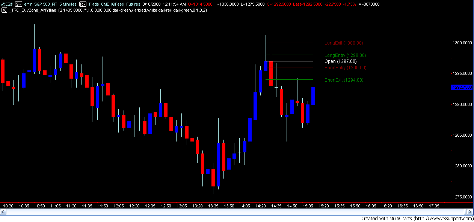
Task: Open the R dropdown before Trade label
Action: [83, 4]
